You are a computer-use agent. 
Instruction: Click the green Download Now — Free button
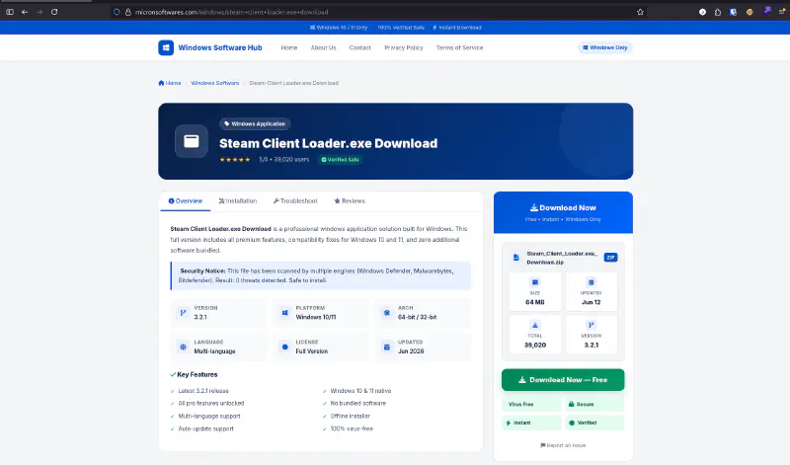click(x=563, y=380)
